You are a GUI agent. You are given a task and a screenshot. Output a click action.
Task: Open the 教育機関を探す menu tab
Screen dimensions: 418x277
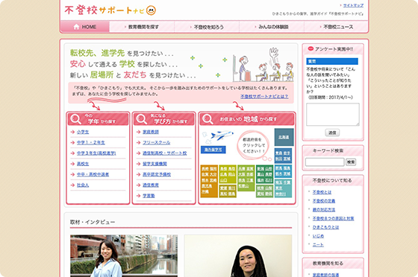[x=142, y=27]
